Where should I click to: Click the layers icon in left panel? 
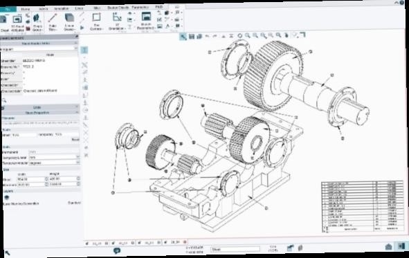pos(7,198)
